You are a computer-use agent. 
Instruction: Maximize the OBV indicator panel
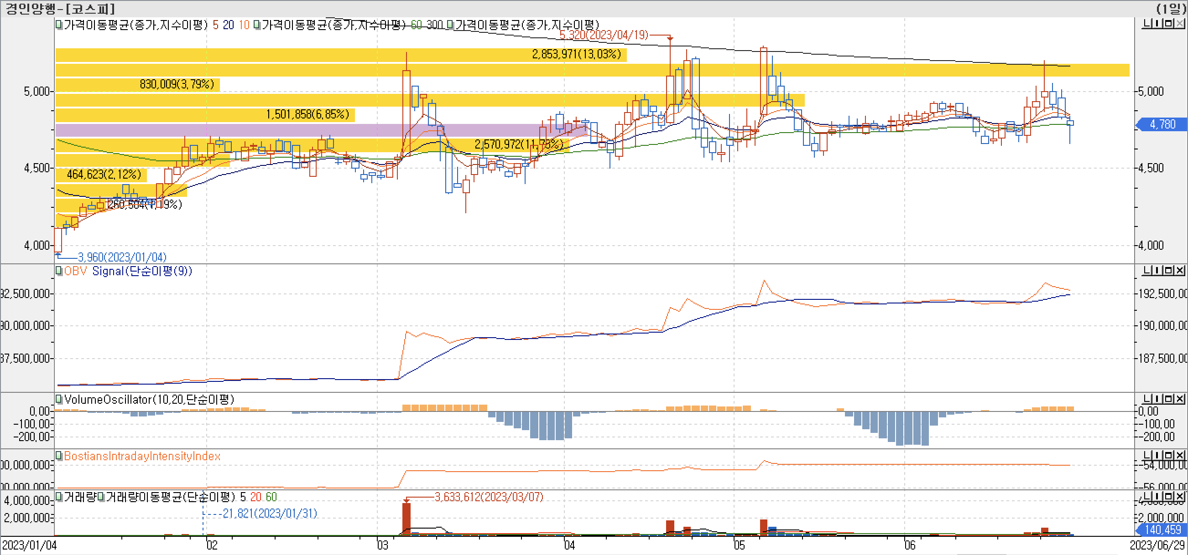click(x=1169, y=270)
